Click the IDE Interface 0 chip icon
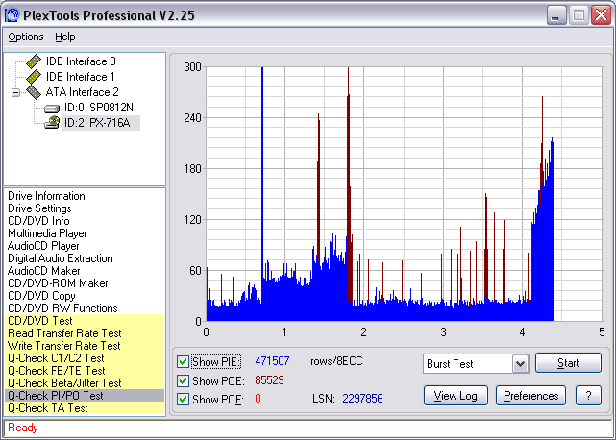616x440 pixels. [34, 61]
